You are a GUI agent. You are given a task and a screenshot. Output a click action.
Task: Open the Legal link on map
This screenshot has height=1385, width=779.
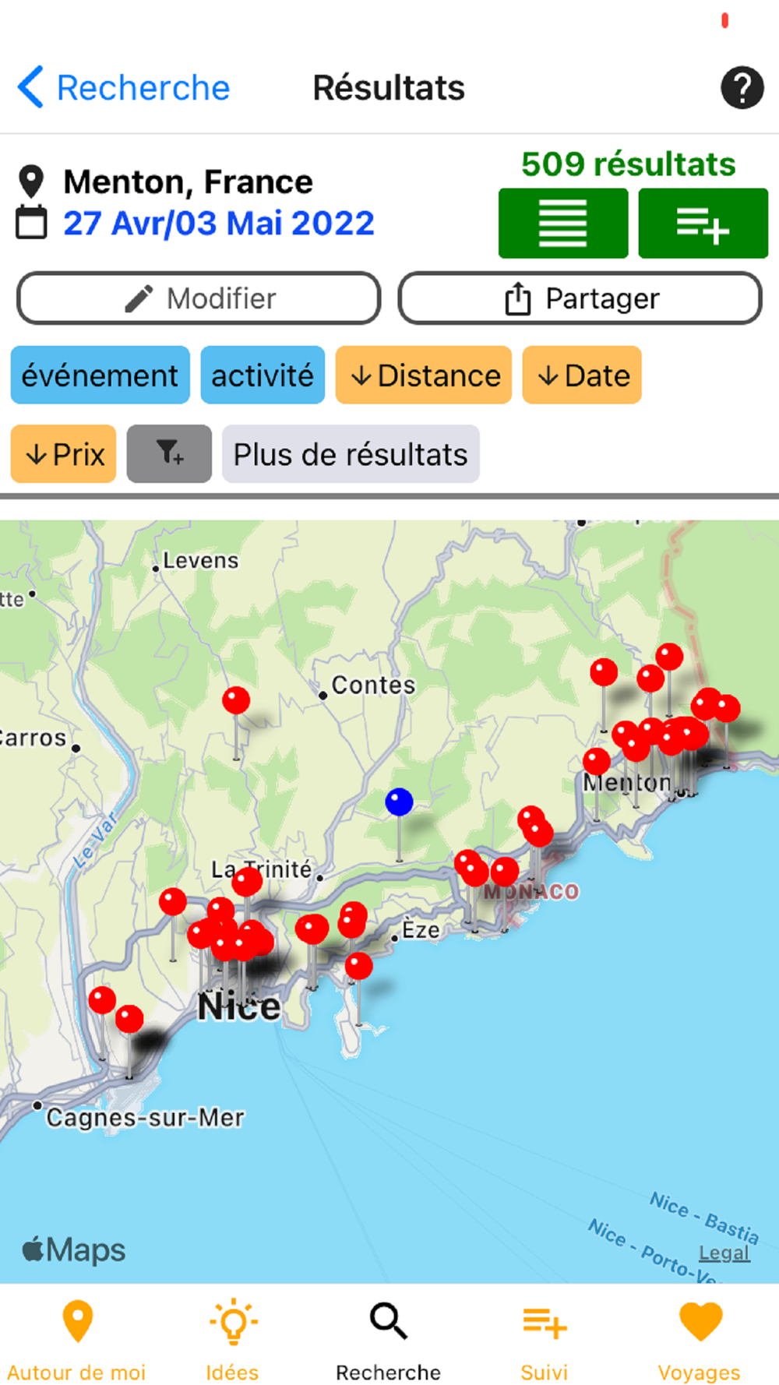pyautogui.click(x=724, y=1253)
